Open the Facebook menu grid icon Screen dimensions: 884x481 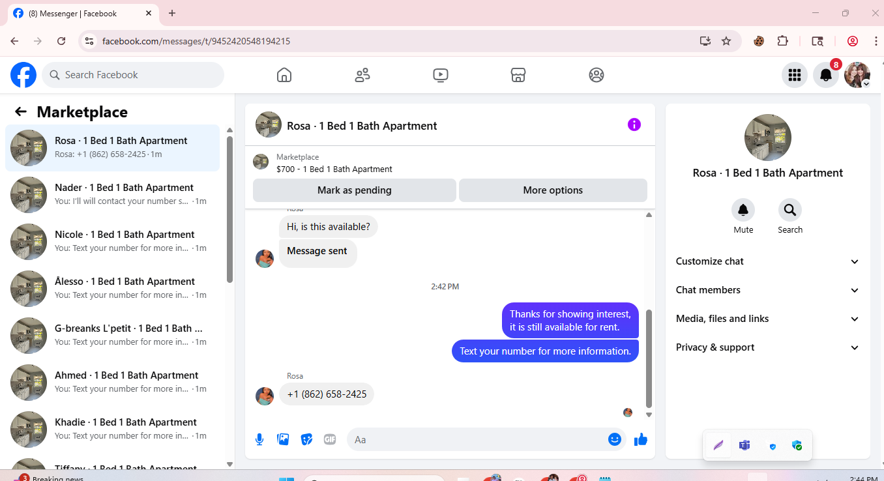[794, 75]
